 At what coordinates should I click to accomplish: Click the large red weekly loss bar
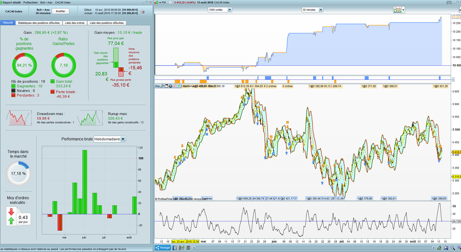pos(60,222)
